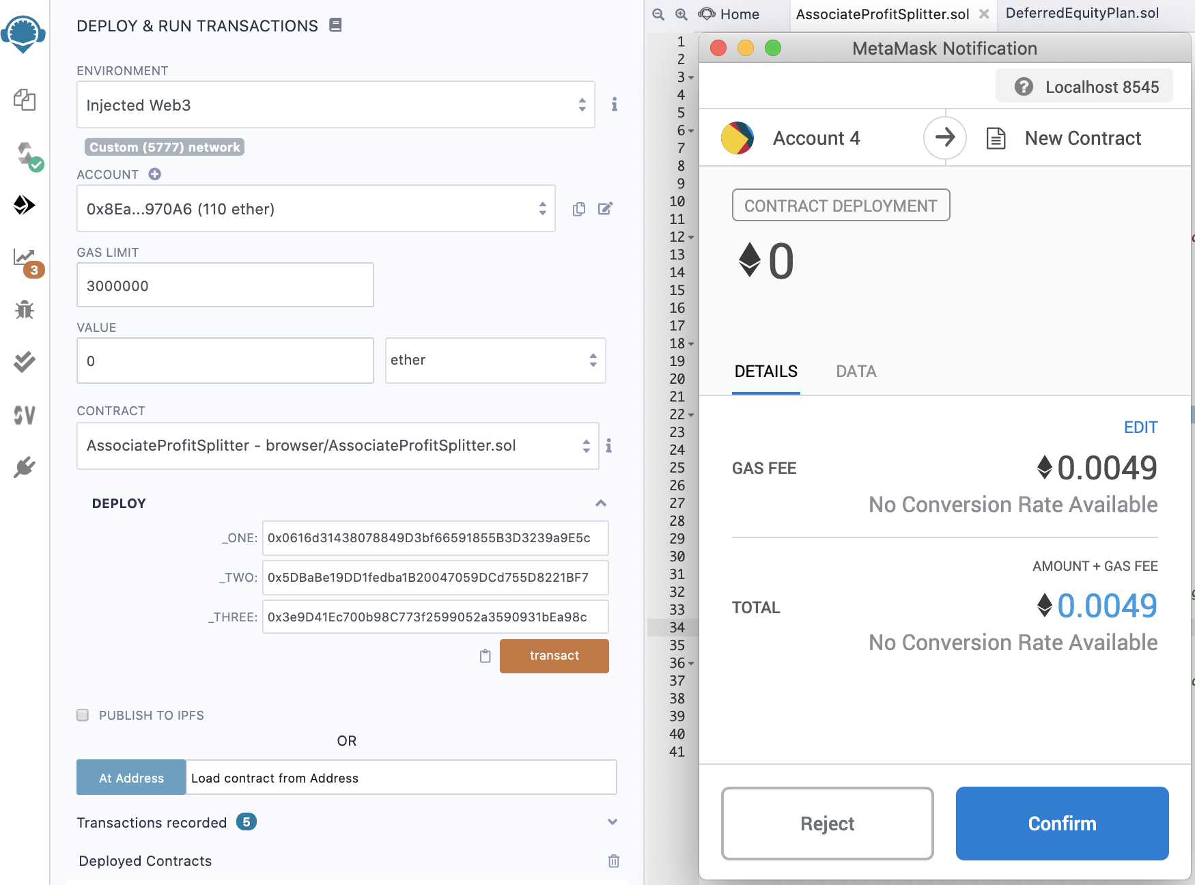The image size is (1195, 885).
Task: Open Remix home logo icon
Action: click(x=23, y=33)
